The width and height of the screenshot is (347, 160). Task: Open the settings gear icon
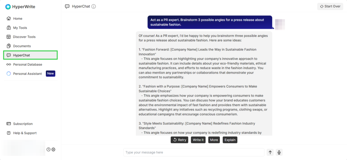(53, 149)
